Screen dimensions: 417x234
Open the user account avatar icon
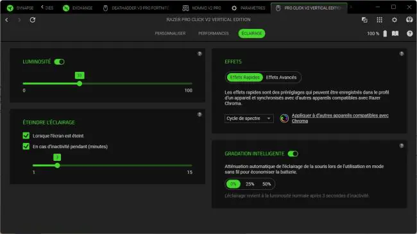point(409,20)
